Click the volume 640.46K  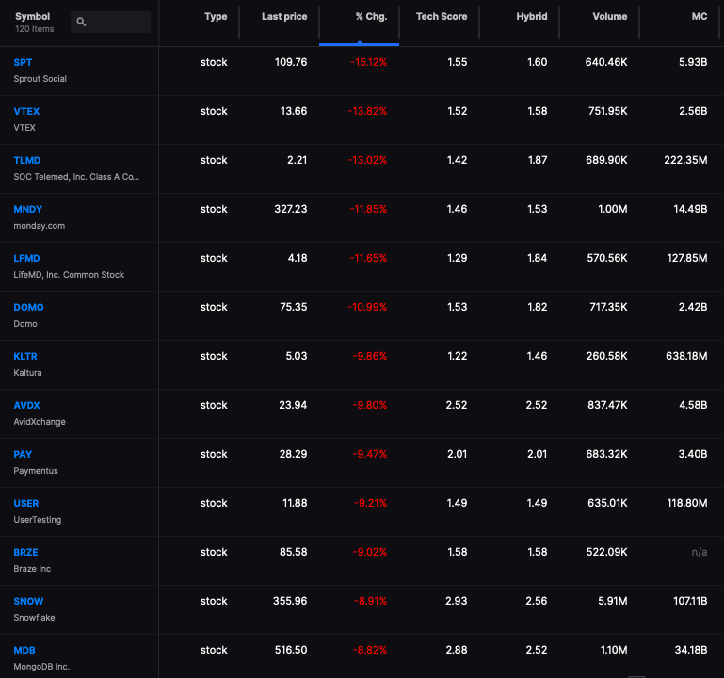pyautogui.click(x=606, y=62)
